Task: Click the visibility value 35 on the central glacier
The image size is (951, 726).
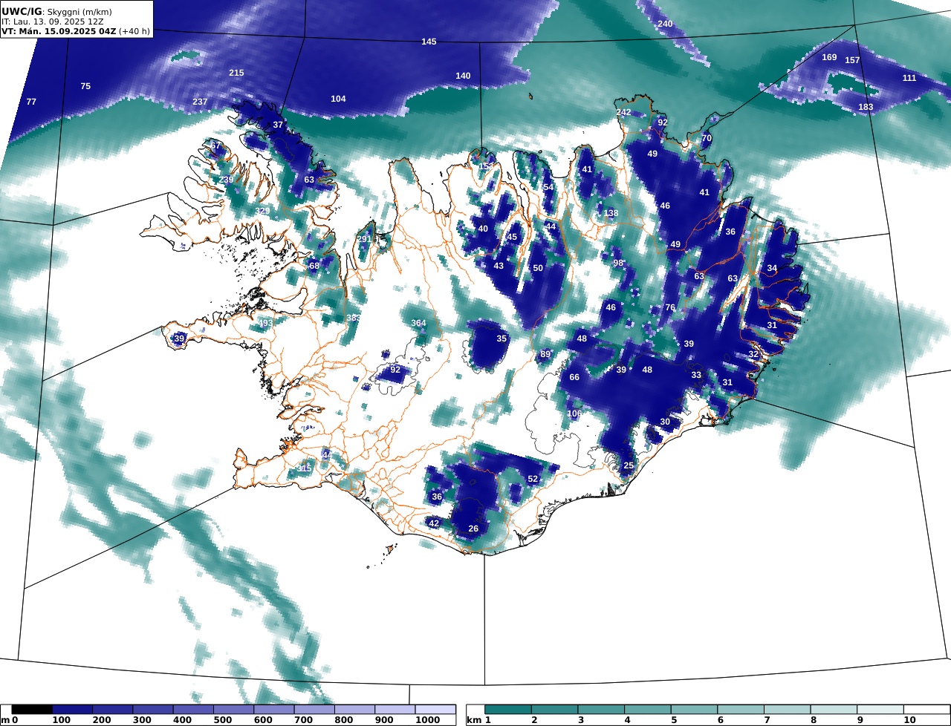Action: (x=502, y=339)
